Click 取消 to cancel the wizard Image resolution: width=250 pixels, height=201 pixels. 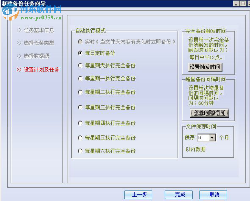(x=213, y=195)
